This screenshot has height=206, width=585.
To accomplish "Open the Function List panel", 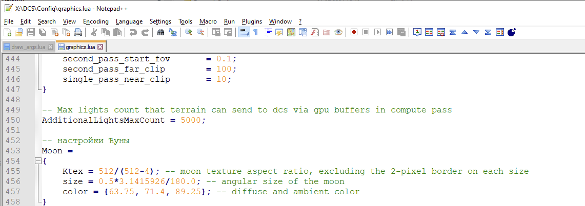I will click(314, 32).
